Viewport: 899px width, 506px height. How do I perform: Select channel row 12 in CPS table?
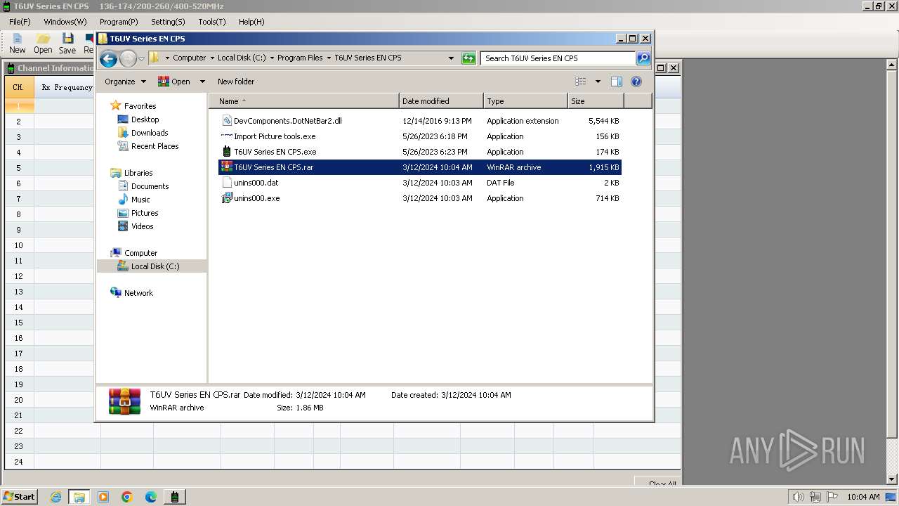click(x=19, y=276)
